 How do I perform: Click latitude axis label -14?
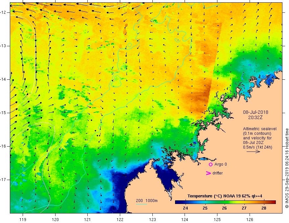pyautogui.click(x=3, y=79)
